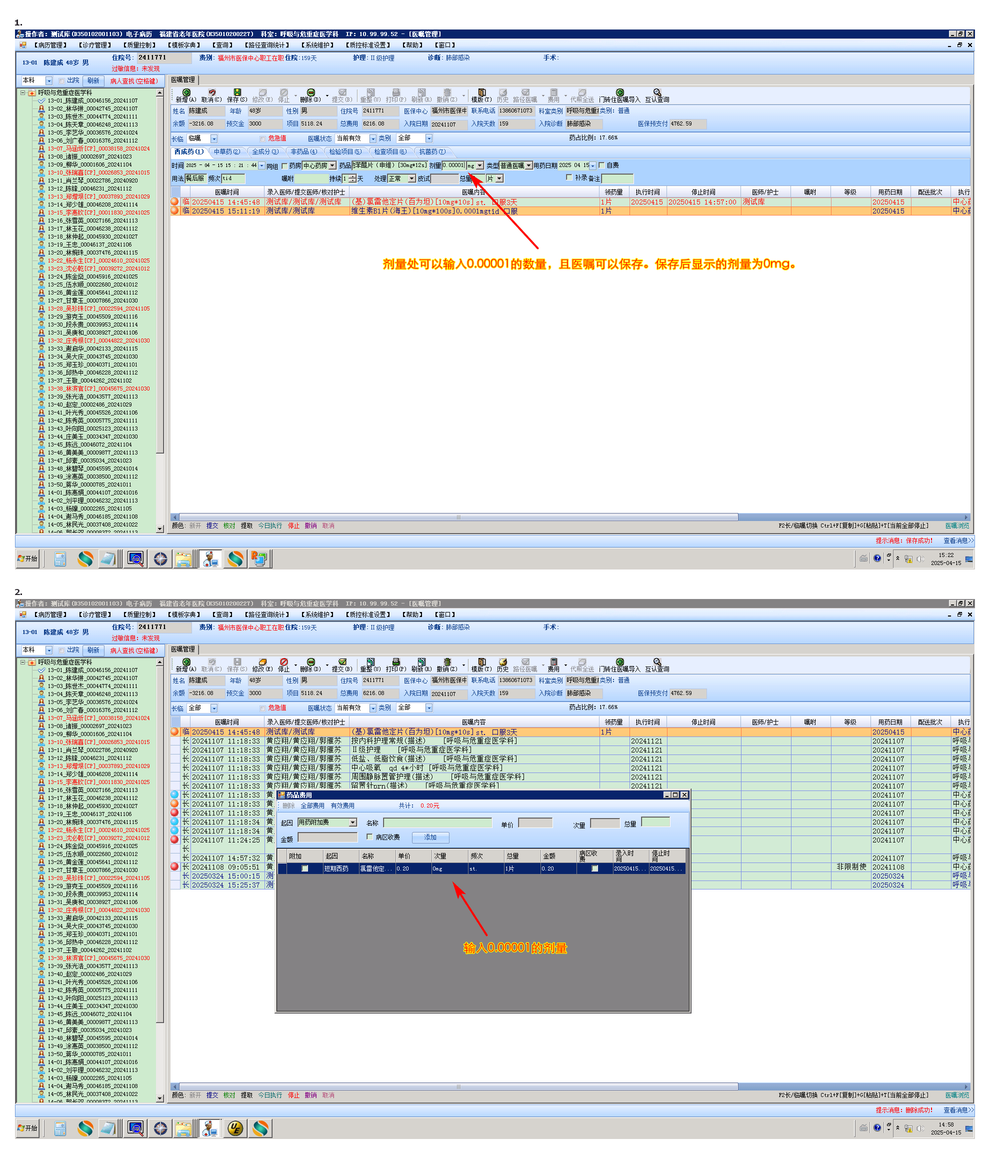This screenshot has width=990, height=1154.
Task: Click the yellow taskbar icon in lower screenshot
Action: coord(235,1128)
